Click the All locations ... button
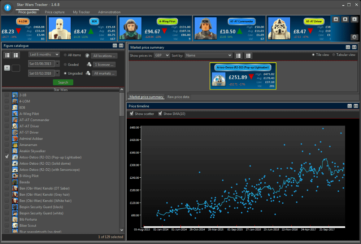361x244 pixels. pos(104,56)
